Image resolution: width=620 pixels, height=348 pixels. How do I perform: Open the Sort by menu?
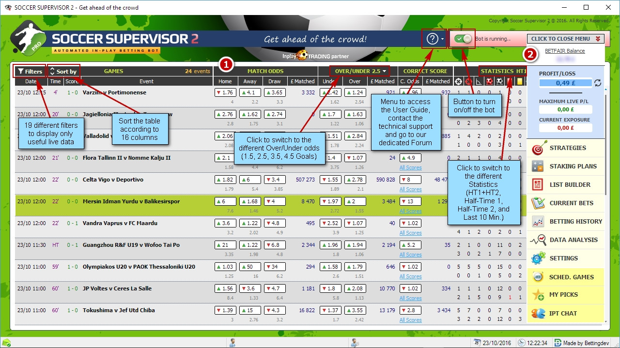[x=63, y=71]
